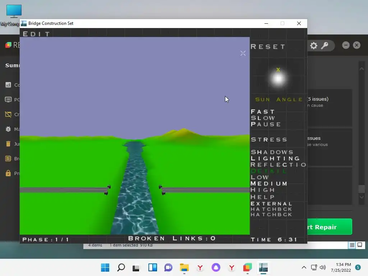Screen dimensions: 368x276
Task: Click RESET in the side panel
Action: pos(268,47)
